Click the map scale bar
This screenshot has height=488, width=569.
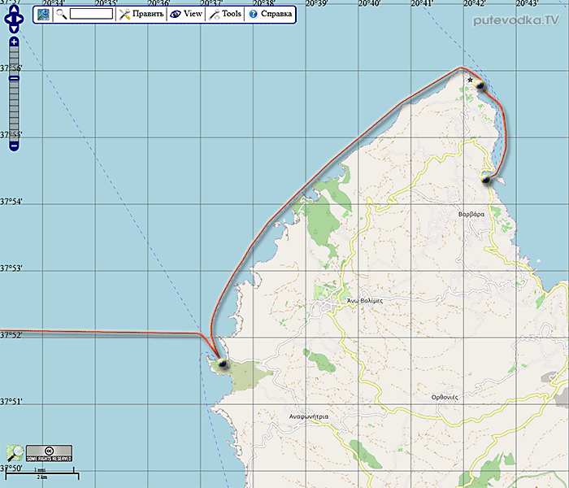(x=42, y=473)
